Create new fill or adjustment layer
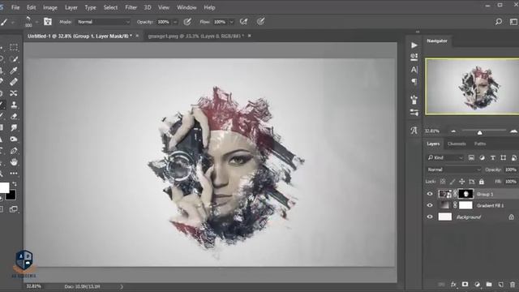The width and height of the screenshot is (519, 292). (477, 285)
